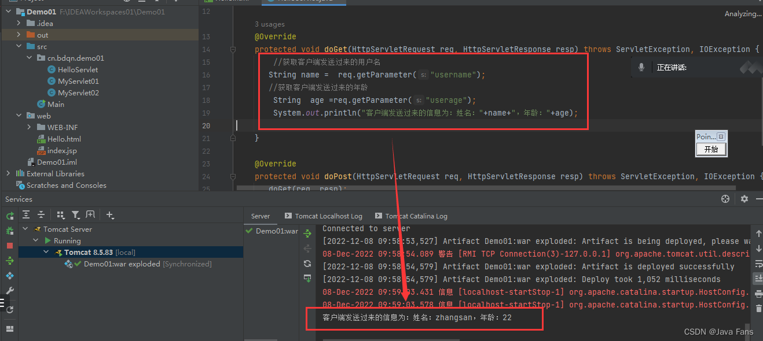Clear console with trash icon
The width and height of the screenshot is (763, 341).
pyautogui.click(x=758, y=309)
